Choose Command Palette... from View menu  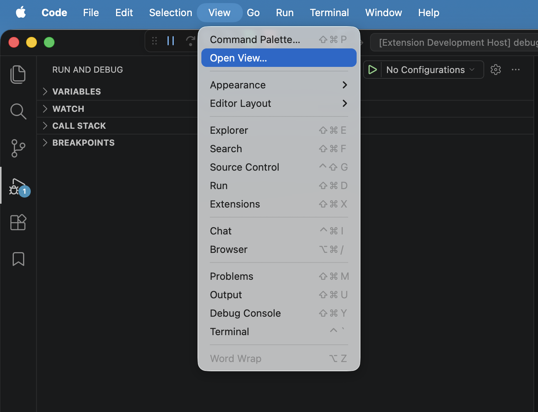pos(279,40)
